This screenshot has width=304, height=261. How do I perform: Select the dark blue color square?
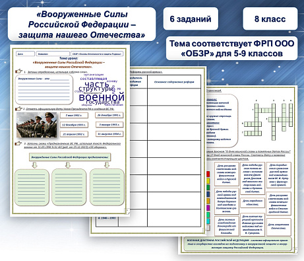[208, 194]
